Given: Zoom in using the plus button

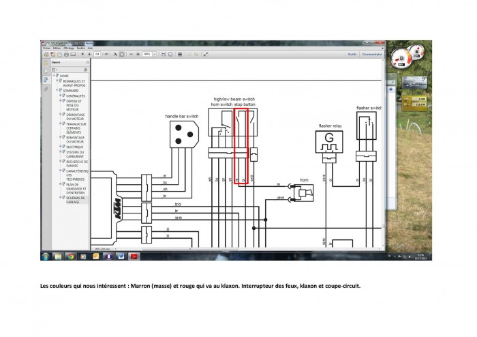Looking at the screenshot, I should [136, 54].
